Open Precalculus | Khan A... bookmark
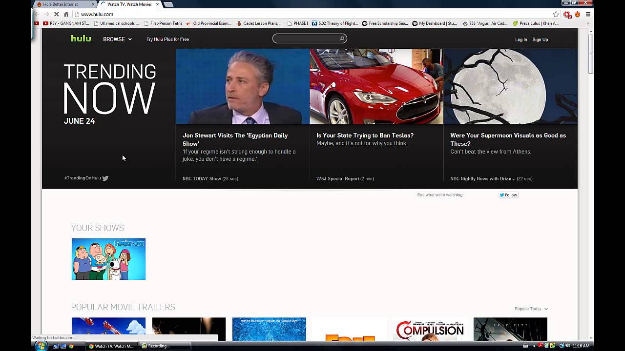 click(x=535, y=23)
